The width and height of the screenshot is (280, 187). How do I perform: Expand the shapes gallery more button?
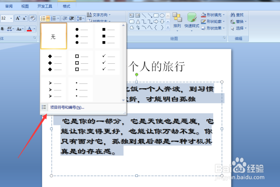(168, 28)
